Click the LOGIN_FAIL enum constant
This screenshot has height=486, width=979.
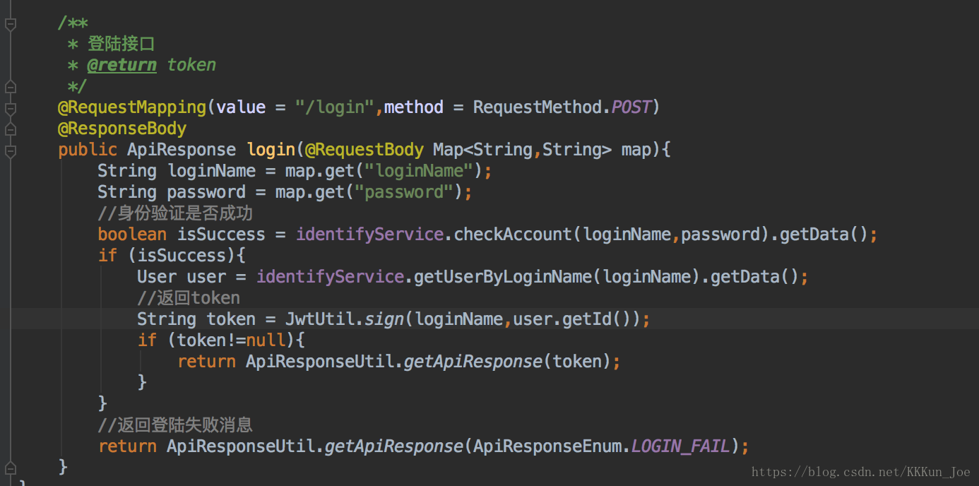coord(681,446)
